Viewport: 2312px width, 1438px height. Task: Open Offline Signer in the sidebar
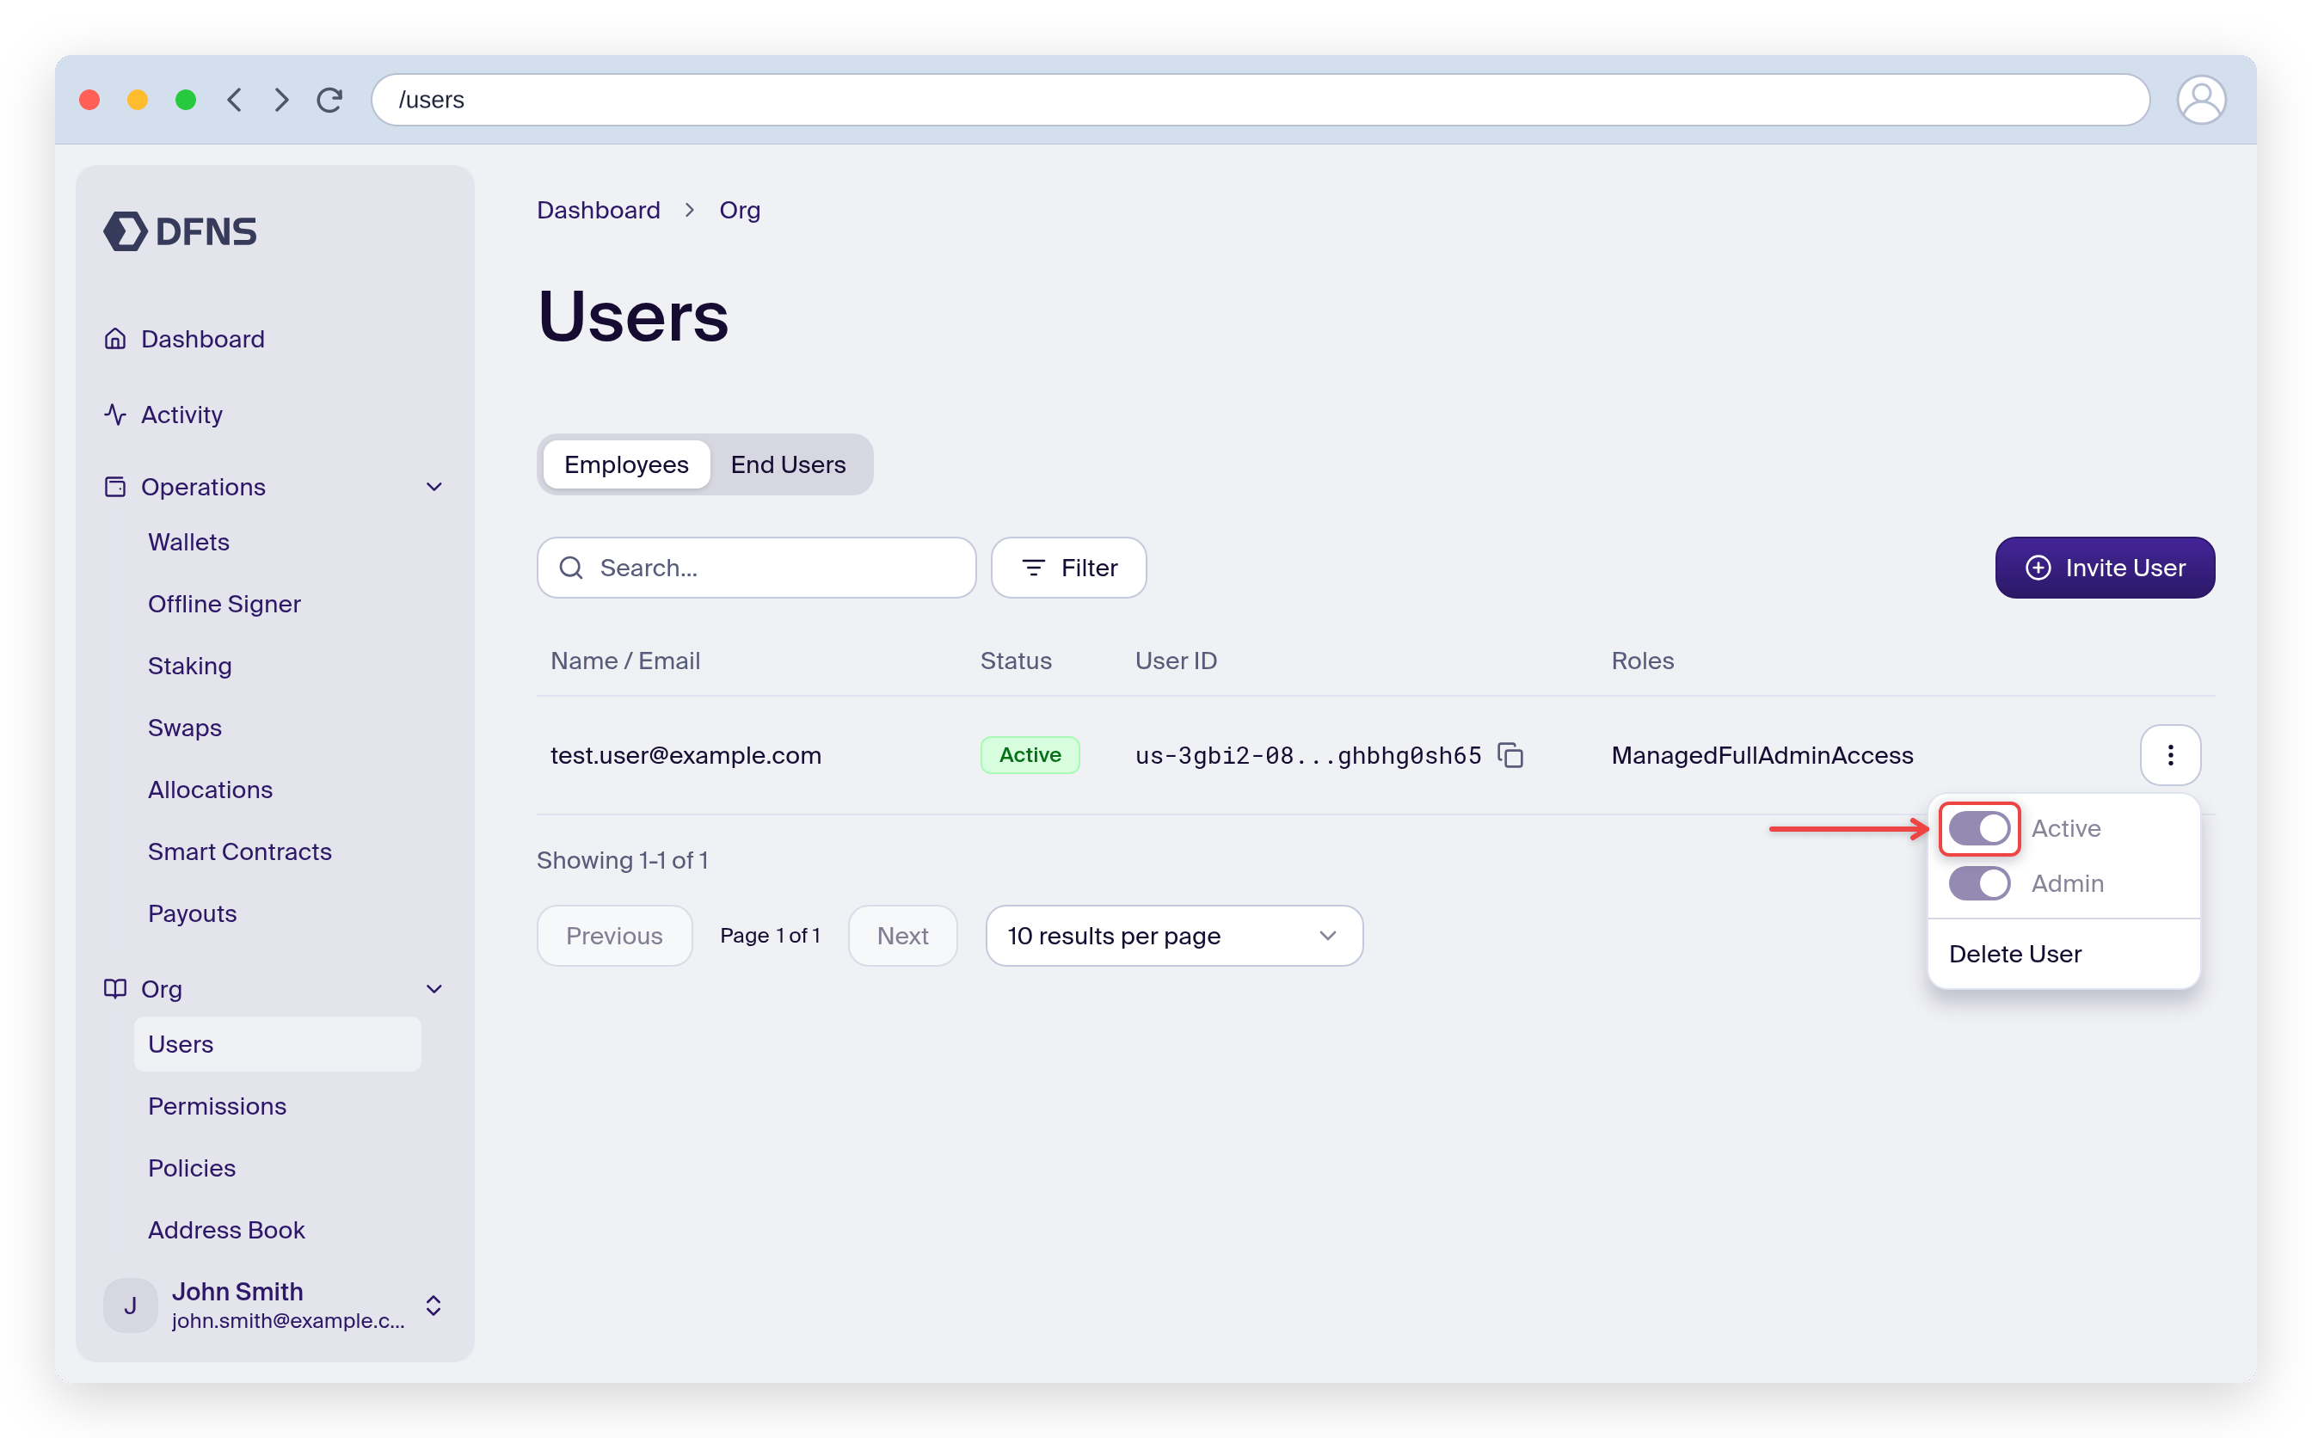tap(224, 604)
